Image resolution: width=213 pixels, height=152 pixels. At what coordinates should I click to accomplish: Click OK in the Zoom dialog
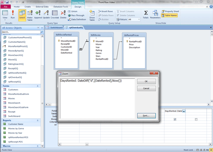pyautogui.click(x=146, y=81)
